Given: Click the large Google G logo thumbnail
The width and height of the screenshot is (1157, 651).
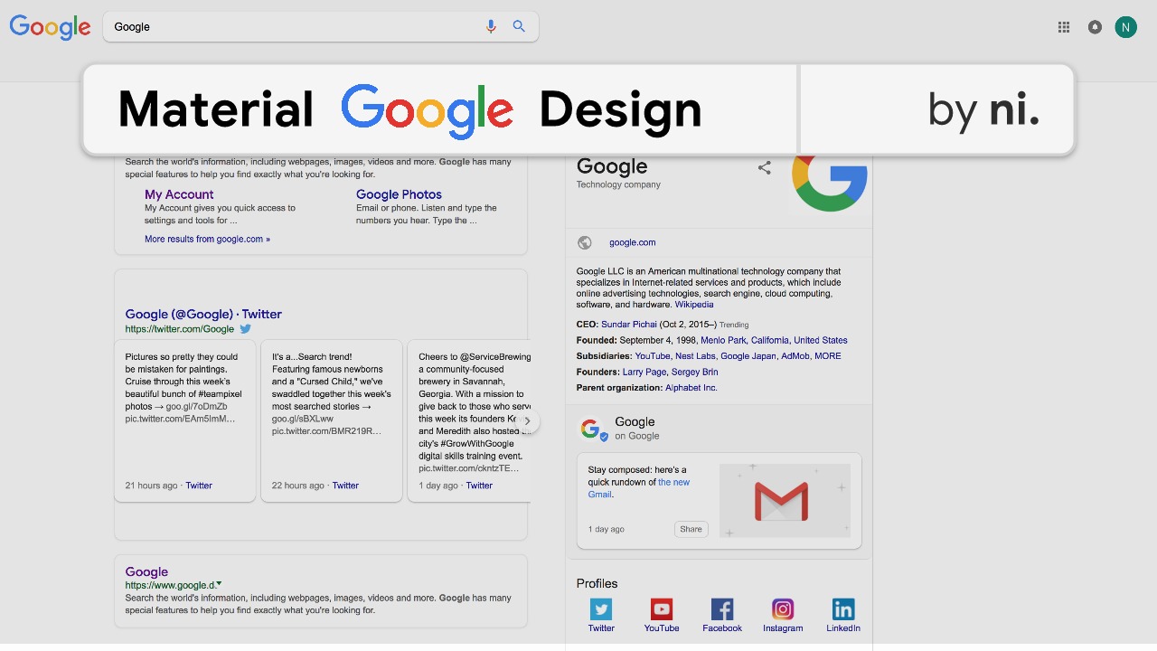Looking at the screenshot, I should 830,182.
